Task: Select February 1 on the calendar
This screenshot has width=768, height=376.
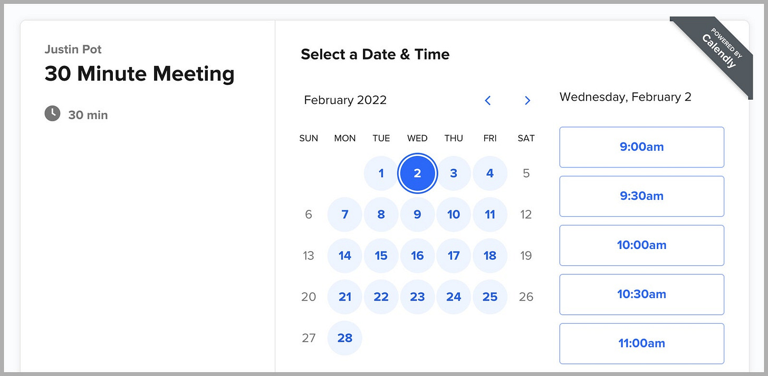Action: tap(381, 173)
